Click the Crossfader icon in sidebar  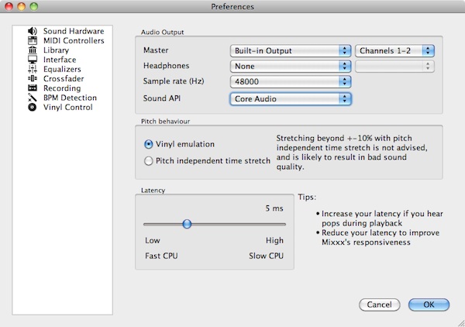coord(33,78)
